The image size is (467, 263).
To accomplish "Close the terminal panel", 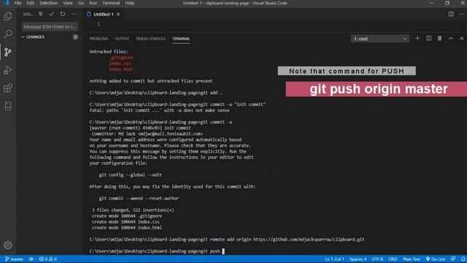I will tap(462, 39).
